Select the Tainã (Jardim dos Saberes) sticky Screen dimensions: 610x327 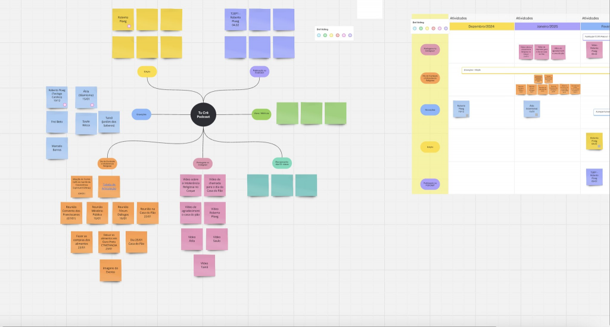click(109, 121)
